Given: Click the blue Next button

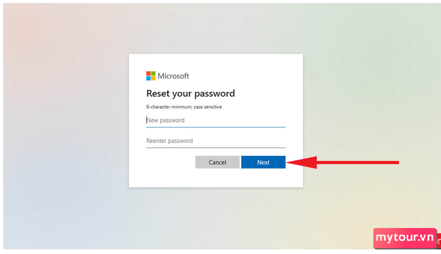Looking at the screenshot, I should point(263,162).
